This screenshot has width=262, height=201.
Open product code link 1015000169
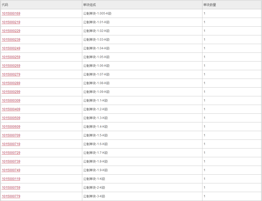[x=11, y=13]
